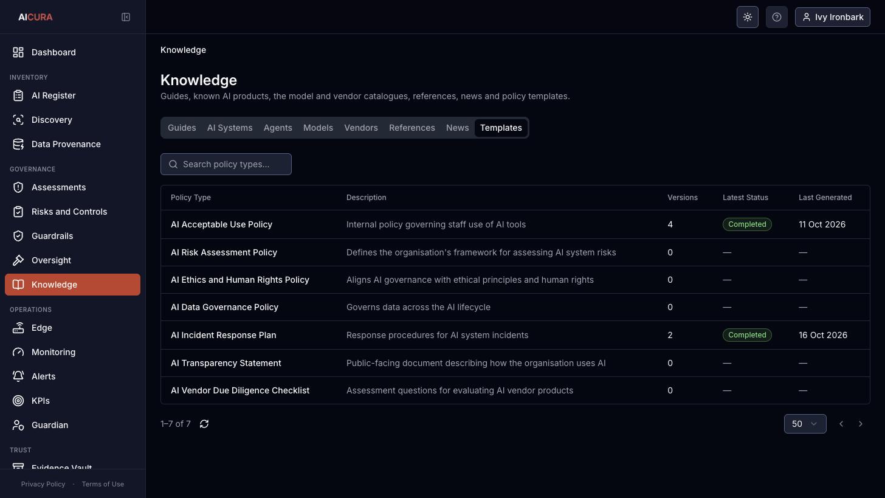Open the Privacy Policy link
Image resolution: width=885 pixels, height=498 pixels.
tap(43, 484)
